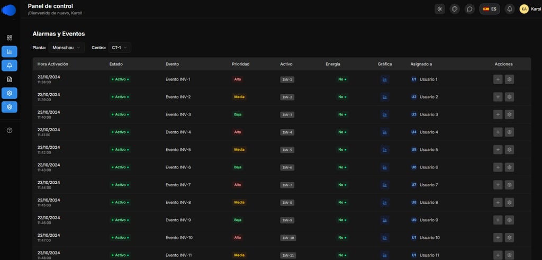542x260 pixels.
Task: Open the Centro CT-1 dropdown
Action: pos(120,48)
